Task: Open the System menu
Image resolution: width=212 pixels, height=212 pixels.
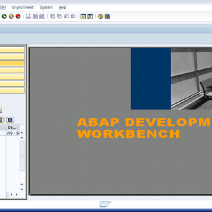Action: click(x=46, y=7)
